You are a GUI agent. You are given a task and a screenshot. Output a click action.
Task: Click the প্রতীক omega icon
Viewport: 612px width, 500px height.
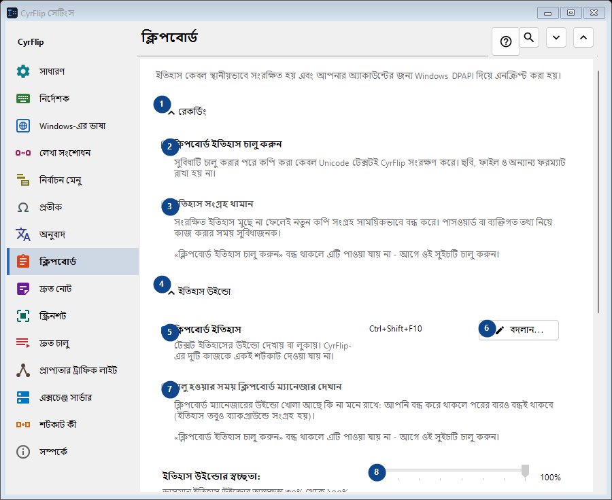[23, 207]
